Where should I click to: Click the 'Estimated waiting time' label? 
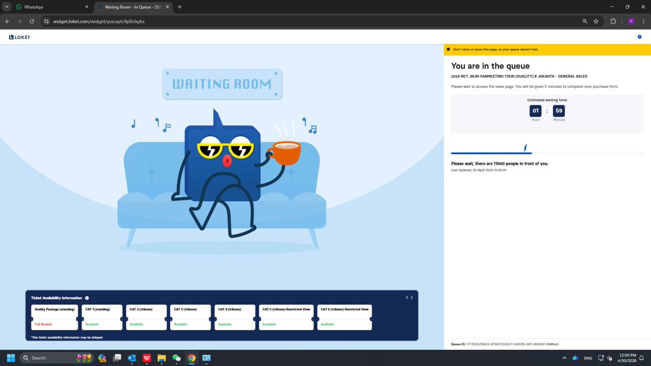coord(547,100)
